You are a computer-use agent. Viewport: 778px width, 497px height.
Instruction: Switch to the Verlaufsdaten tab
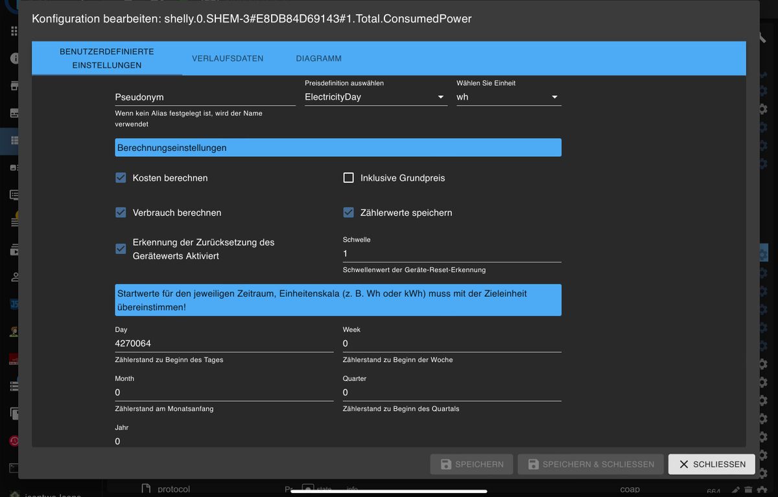(228, 58)
